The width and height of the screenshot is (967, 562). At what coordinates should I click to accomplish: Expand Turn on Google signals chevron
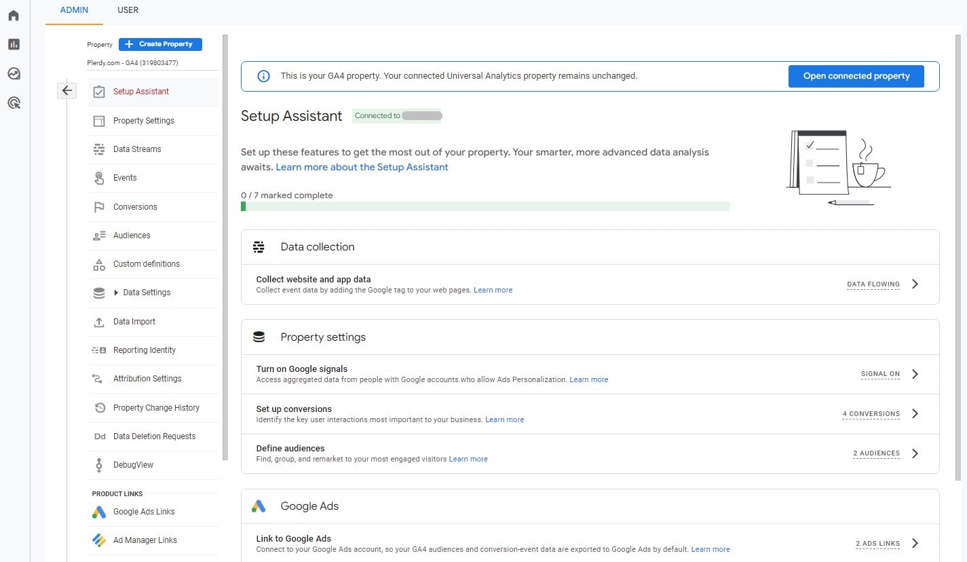coord(915,374)
